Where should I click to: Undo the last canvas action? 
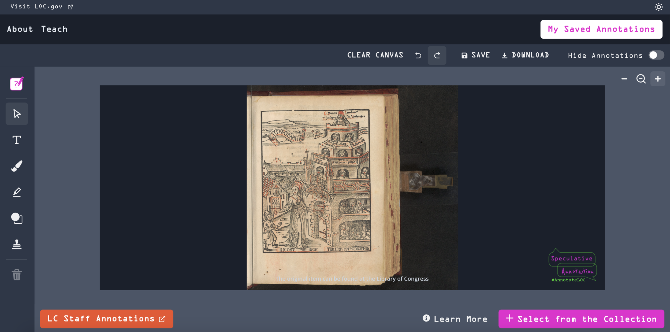coord(418,55)
